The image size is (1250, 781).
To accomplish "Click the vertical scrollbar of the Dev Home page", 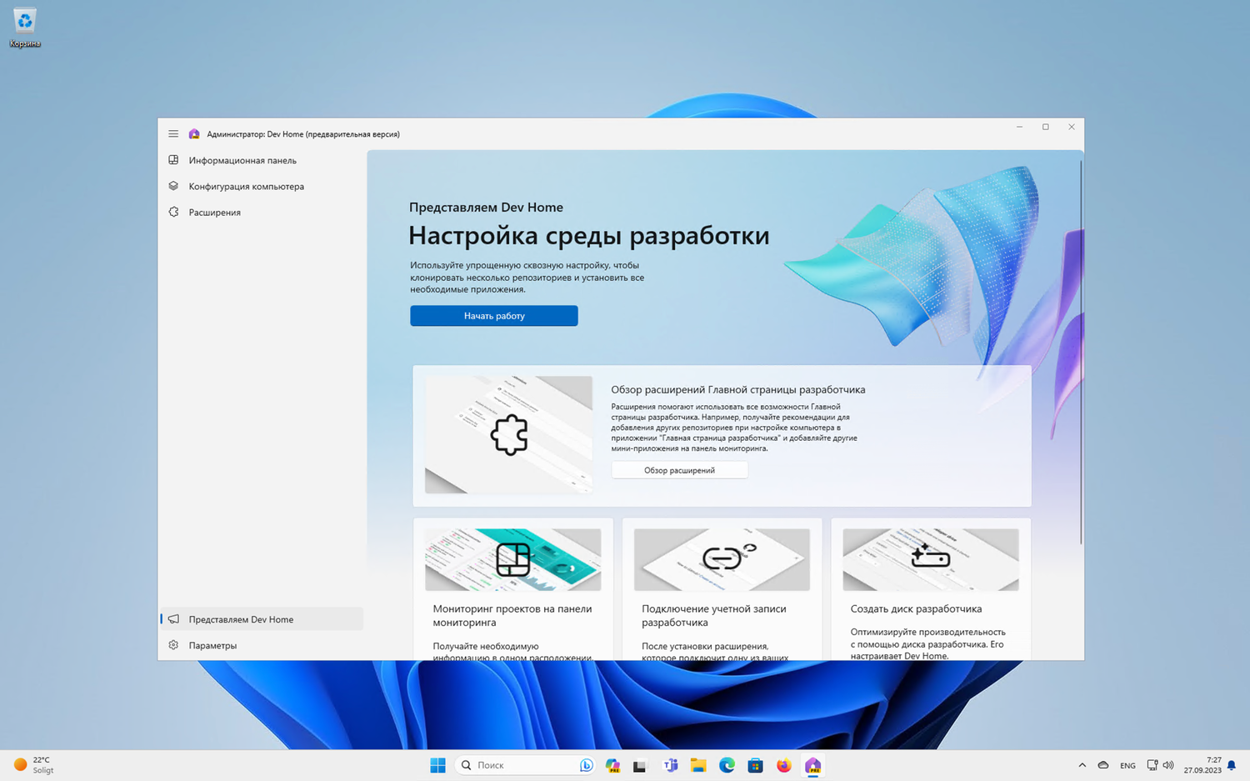I will (x=1081, y=353).
